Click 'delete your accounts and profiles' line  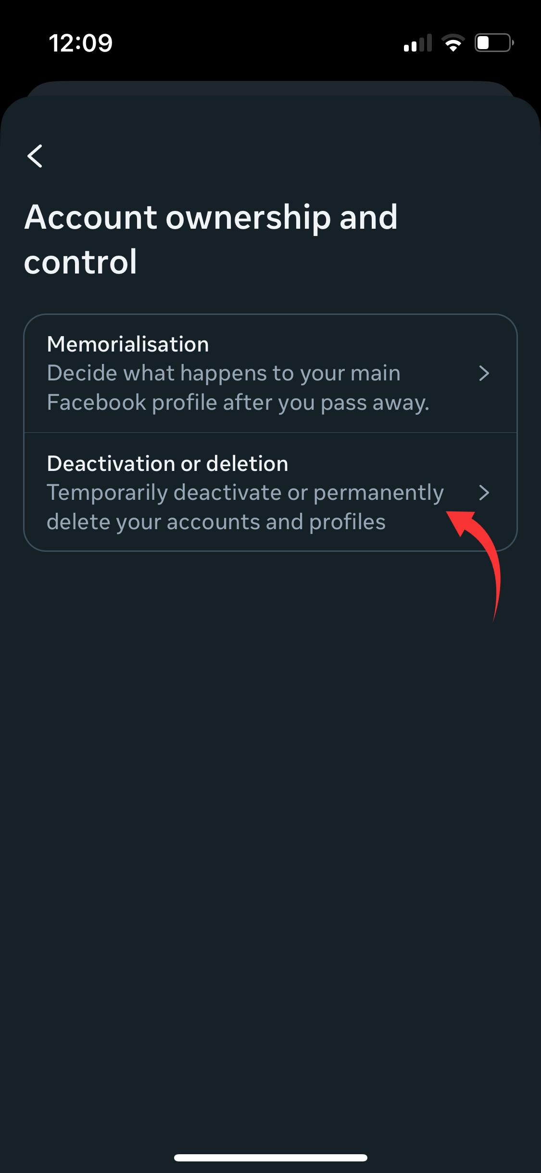[216, 522]
